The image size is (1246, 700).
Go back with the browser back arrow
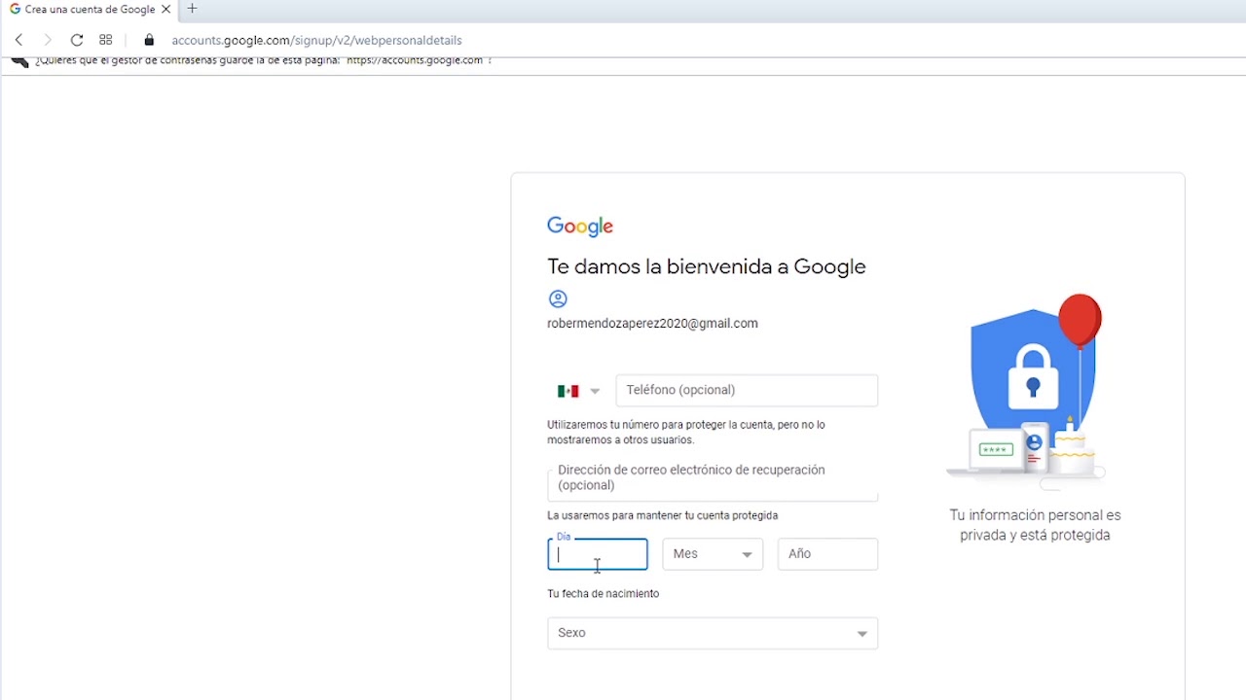(x=18, y=40)
